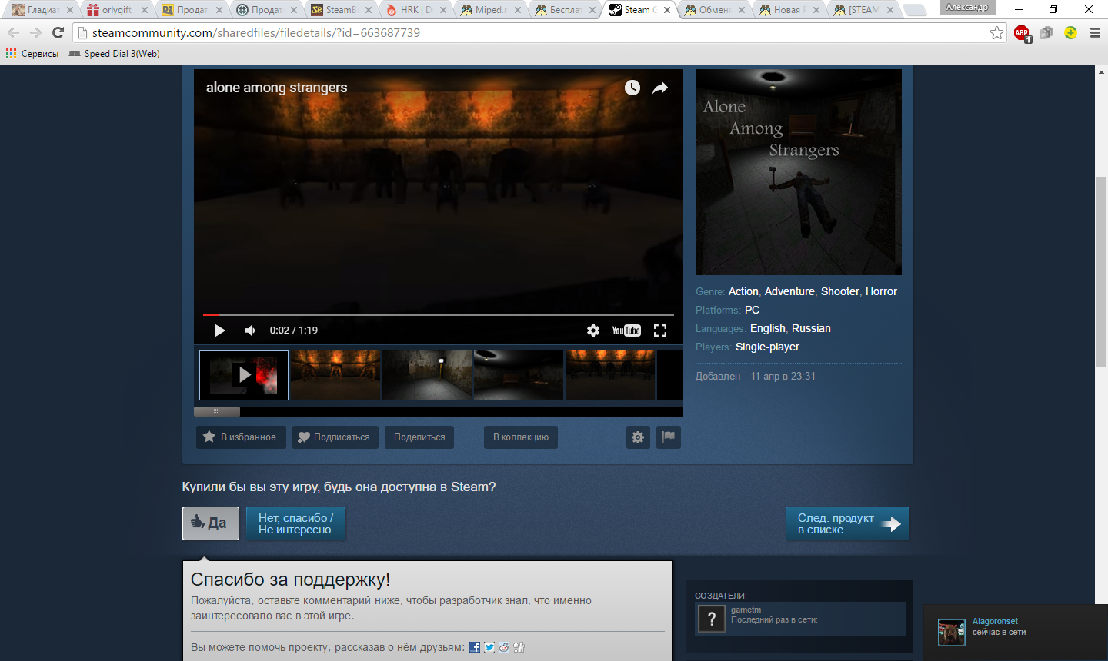
Task: Click the Подписаться subscribe button
Action: (x=335, y=437)
